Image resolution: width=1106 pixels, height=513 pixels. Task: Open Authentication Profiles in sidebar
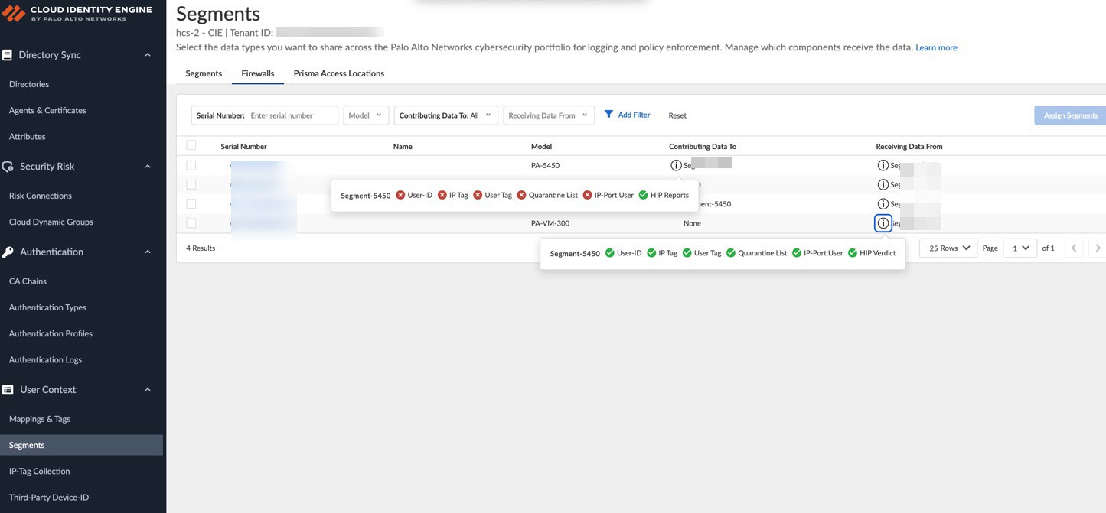(51, 333)
